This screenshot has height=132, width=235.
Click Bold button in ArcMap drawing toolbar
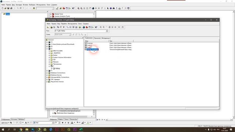point(62,123)
